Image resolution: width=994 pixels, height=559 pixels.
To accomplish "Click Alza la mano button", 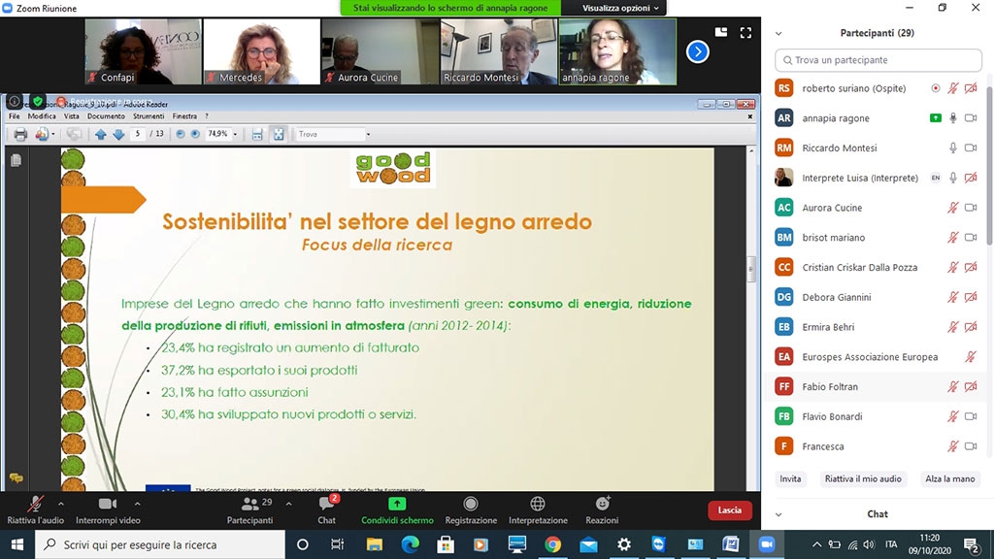I will point(949,479).
